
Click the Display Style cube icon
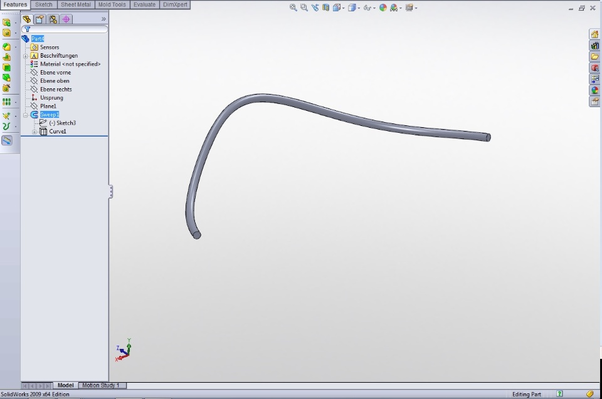click(351, 8)
